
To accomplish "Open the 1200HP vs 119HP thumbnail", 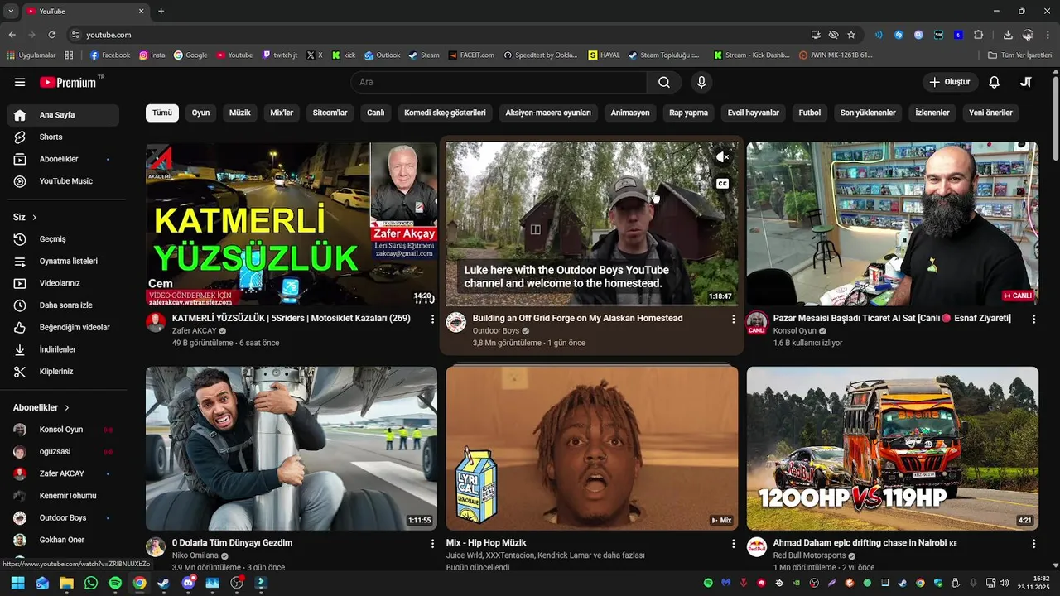I will [892, 448].
